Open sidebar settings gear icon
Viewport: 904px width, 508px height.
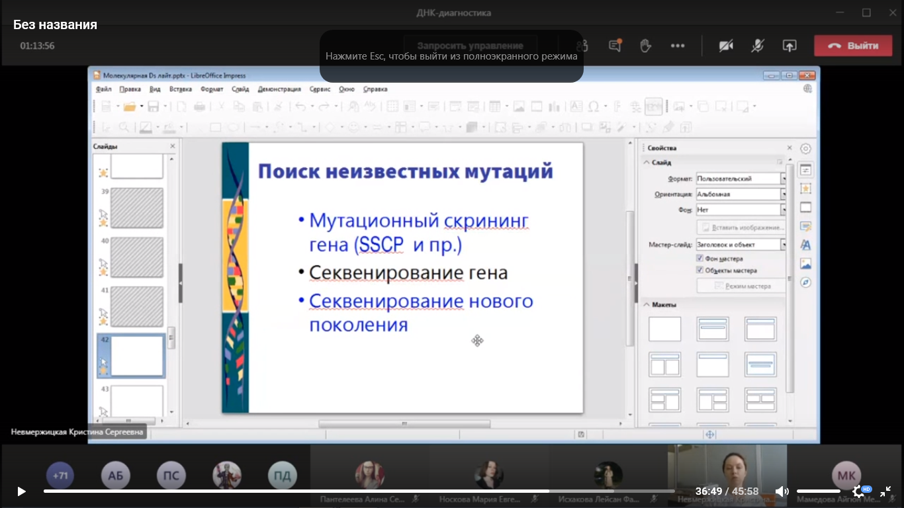point(805,149)
